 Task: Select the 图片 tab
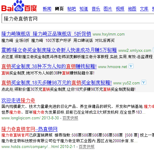pyautogui.click(x=108, y=9)
